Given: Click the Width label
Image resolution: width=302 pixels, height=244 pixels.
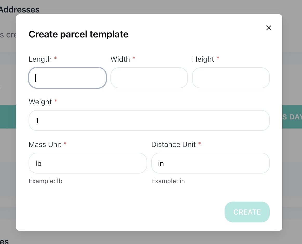Looking at the screenshot, I should 120,59.
